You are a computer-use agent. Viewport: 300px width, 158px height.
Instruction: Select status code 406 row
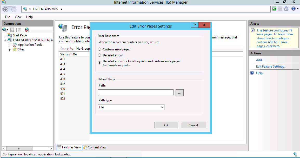[x=63, y=79]
